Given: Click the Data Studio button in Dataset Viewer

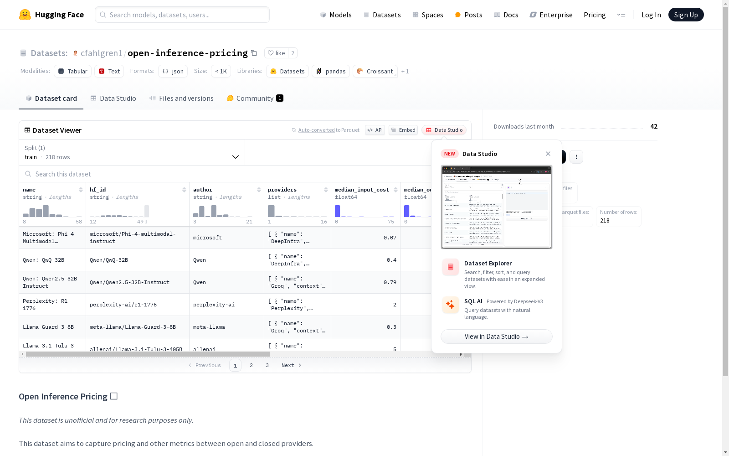Looking at the screenshot, I should [444, 130].
